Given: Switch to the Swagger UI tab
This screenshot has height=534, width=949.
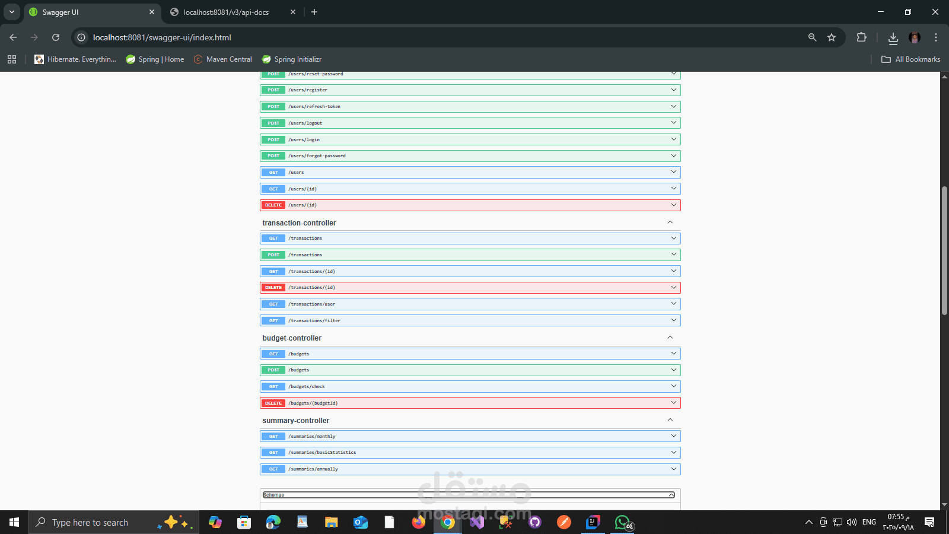Looking at the screenshot, I should (x=92, y=12).
